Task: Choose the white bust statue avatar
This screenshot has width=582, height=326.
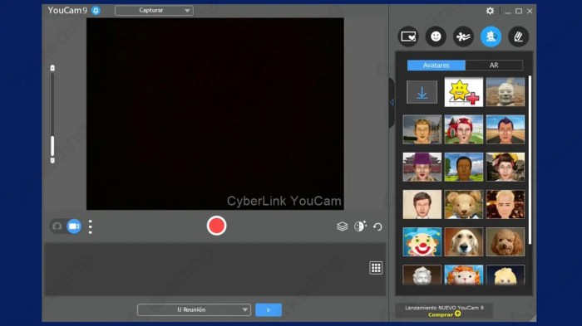Action: pos(422,275)
